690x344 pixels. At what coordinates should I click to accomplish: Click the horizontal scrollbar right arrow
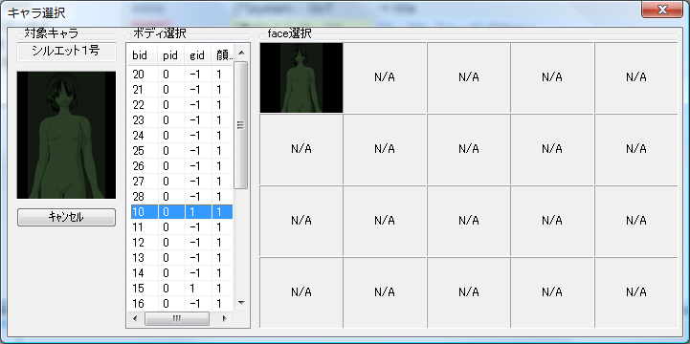click(224, 318)
